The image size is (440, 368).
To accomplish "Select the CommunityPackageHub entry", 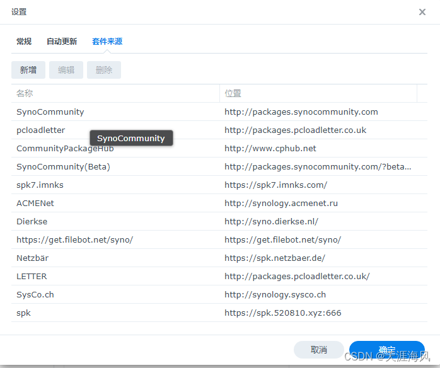I will pyautogui.click(x=65, y=148).
